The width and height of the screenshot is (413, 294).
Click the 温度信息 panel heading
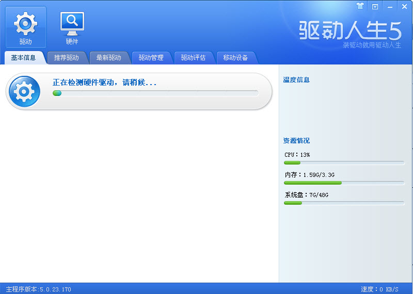296,80
